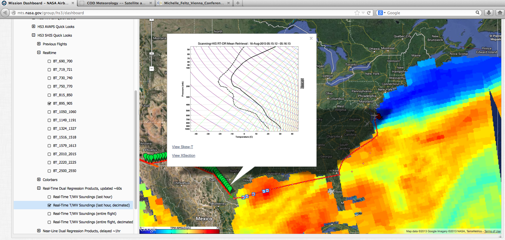Viewport: 505px width, 240px height.
Task: Expand HS3 AVAPS Quick Looks
Action: (34, 27)
